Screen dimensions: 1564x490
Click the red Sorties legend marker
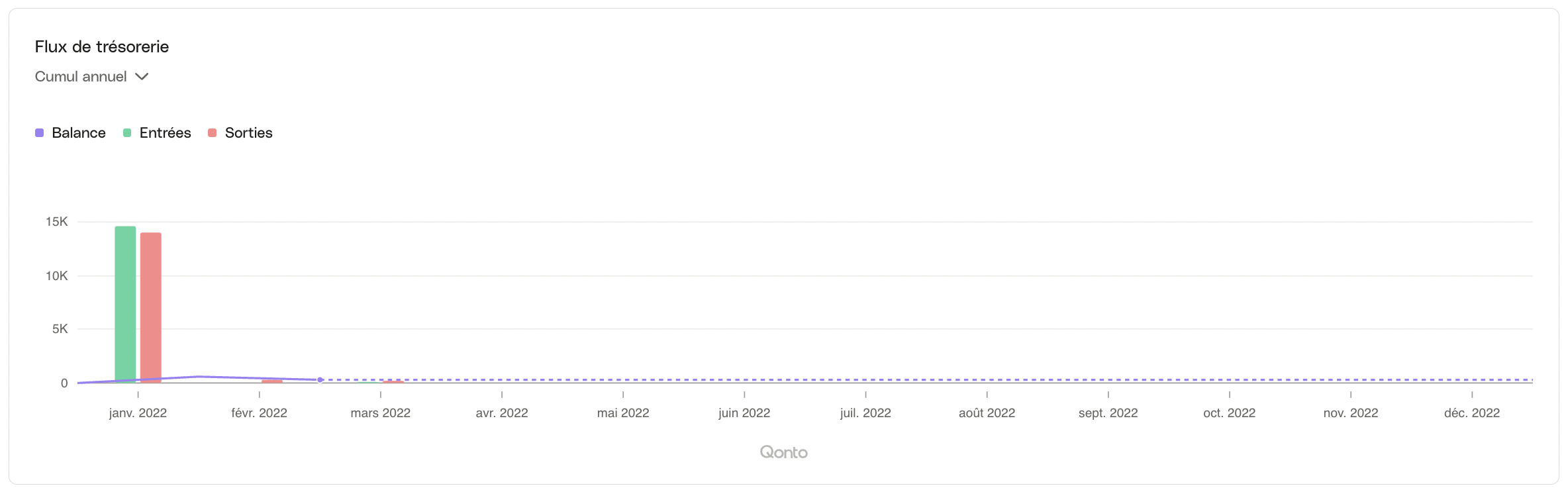coord(213,133)
